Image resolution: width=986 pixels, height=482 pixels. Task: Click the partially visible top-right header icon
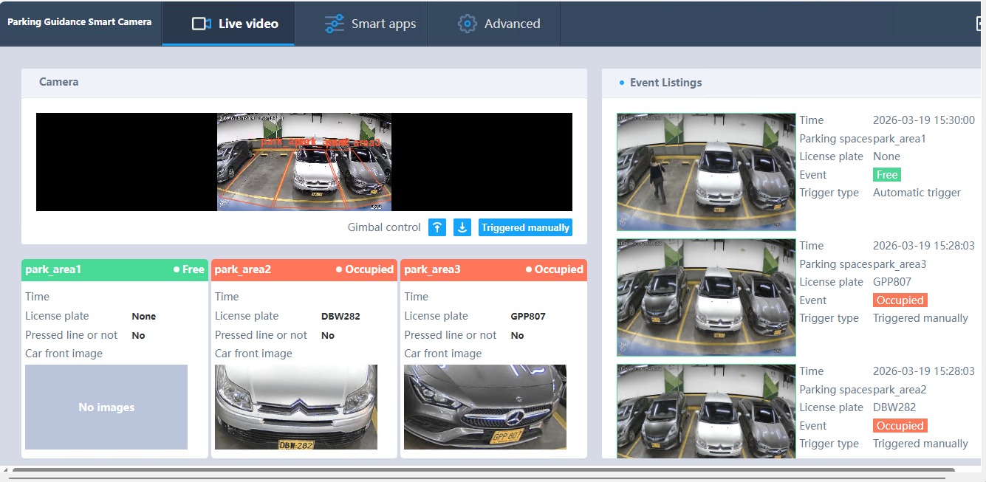coord(980,24)
